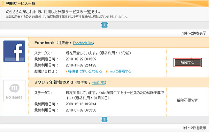Click the date 2010-11-09 22:44:23
The height and width of the screenshot is (132, 209).
point(81,65)
